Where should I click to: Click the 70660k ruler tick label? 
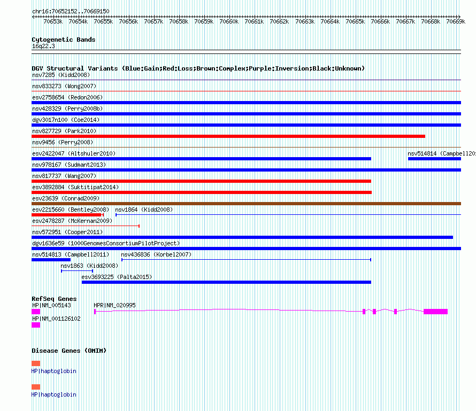click(229, 21)
